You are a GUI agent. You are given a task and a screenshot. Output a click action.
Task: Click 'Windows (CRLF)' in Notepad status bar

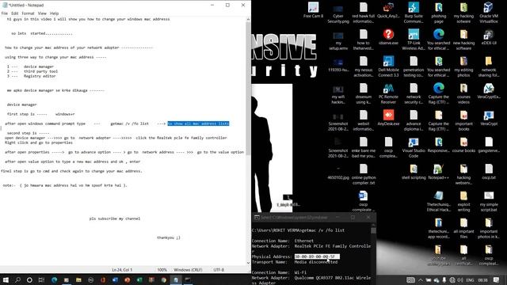click(x=188, y=270)
